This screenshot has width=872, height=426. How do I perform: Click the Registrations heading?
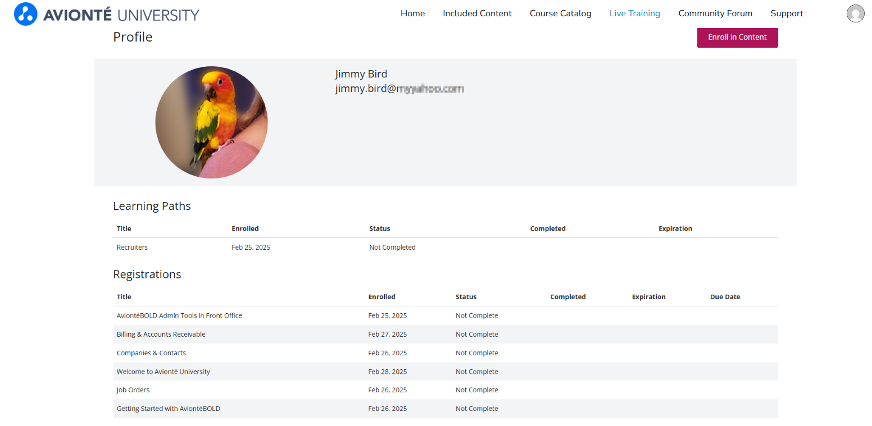(147, 274)
